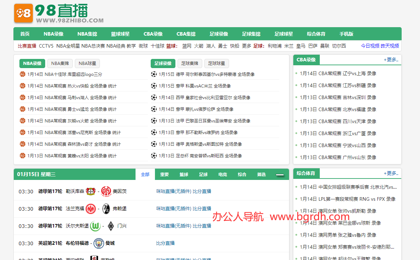Click soccer ball icon beside 那不勒斯vs维罗纳 row

pos(154,132)
